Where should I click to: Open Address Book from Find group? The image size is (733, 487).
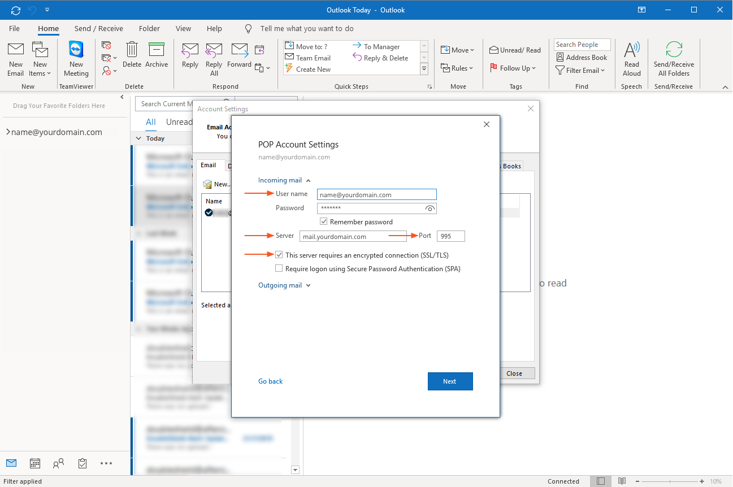(582, 58)
